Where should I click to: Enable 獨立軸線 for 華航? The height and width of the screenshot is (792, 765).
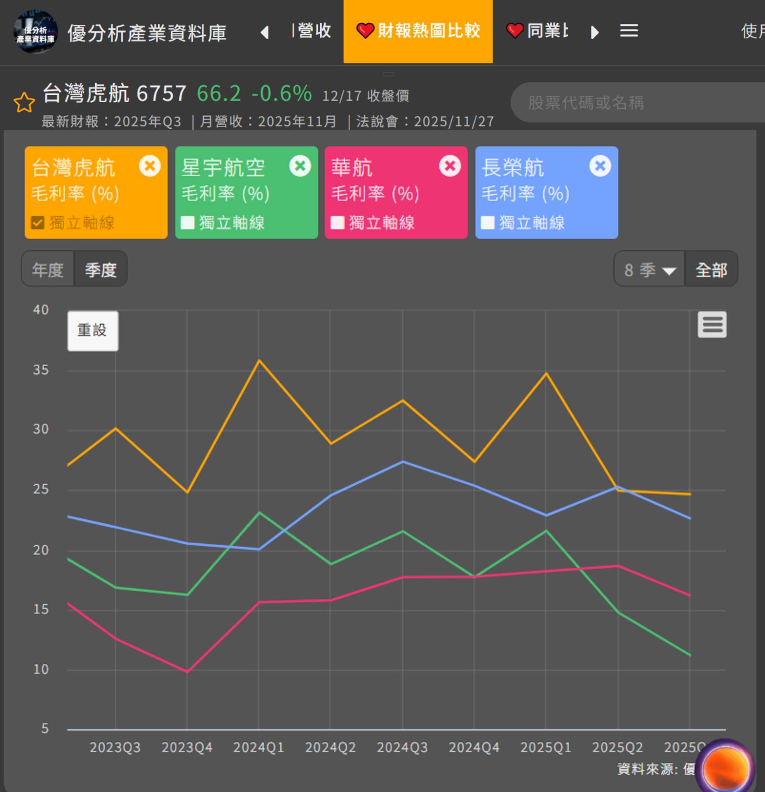tap(338, 223)
